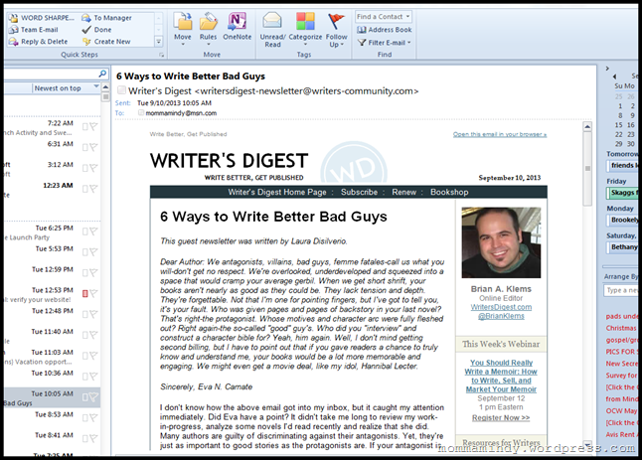The height and width of the screenshot is (460, 642).
Task: Open Move dropdown arrow
Action: click(x=183, y=44)
